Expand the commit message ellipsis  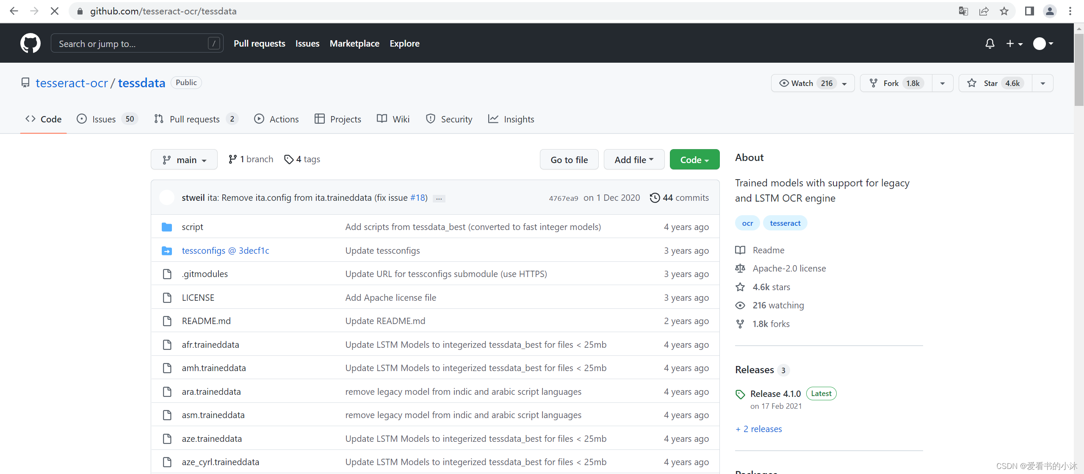click(x=439, y=198)
